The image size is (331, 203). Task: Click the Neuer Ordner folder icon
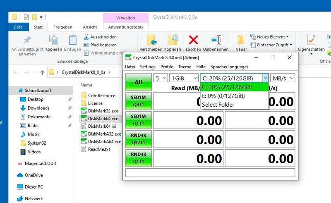pos(241,40)
